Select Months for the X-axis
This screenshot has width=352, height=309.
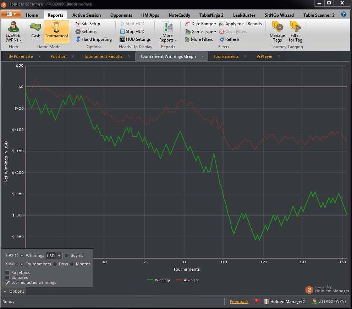coord(72,264)
